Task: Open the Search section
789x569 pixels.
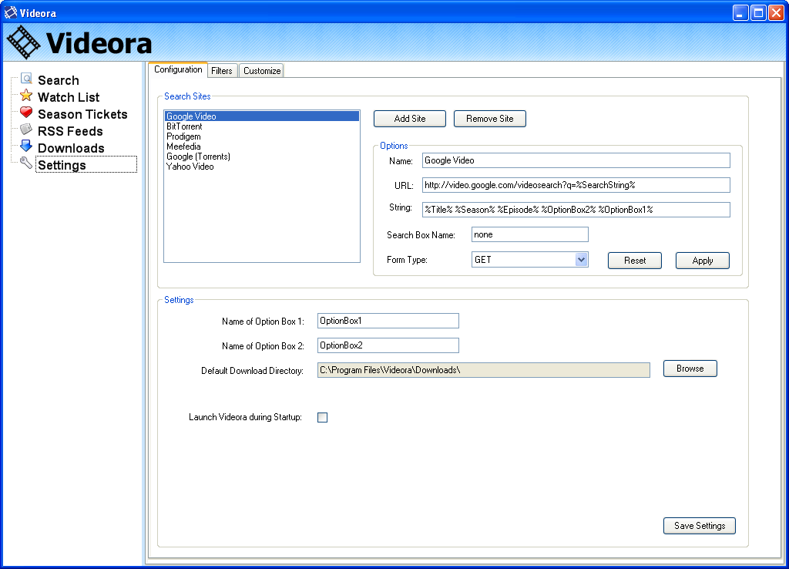Action: (x=59, y=80)
